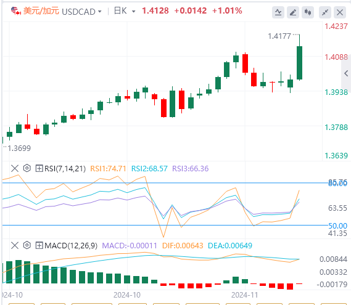
Task: Open RSI indicator settings gear
Action: [27, 168]
